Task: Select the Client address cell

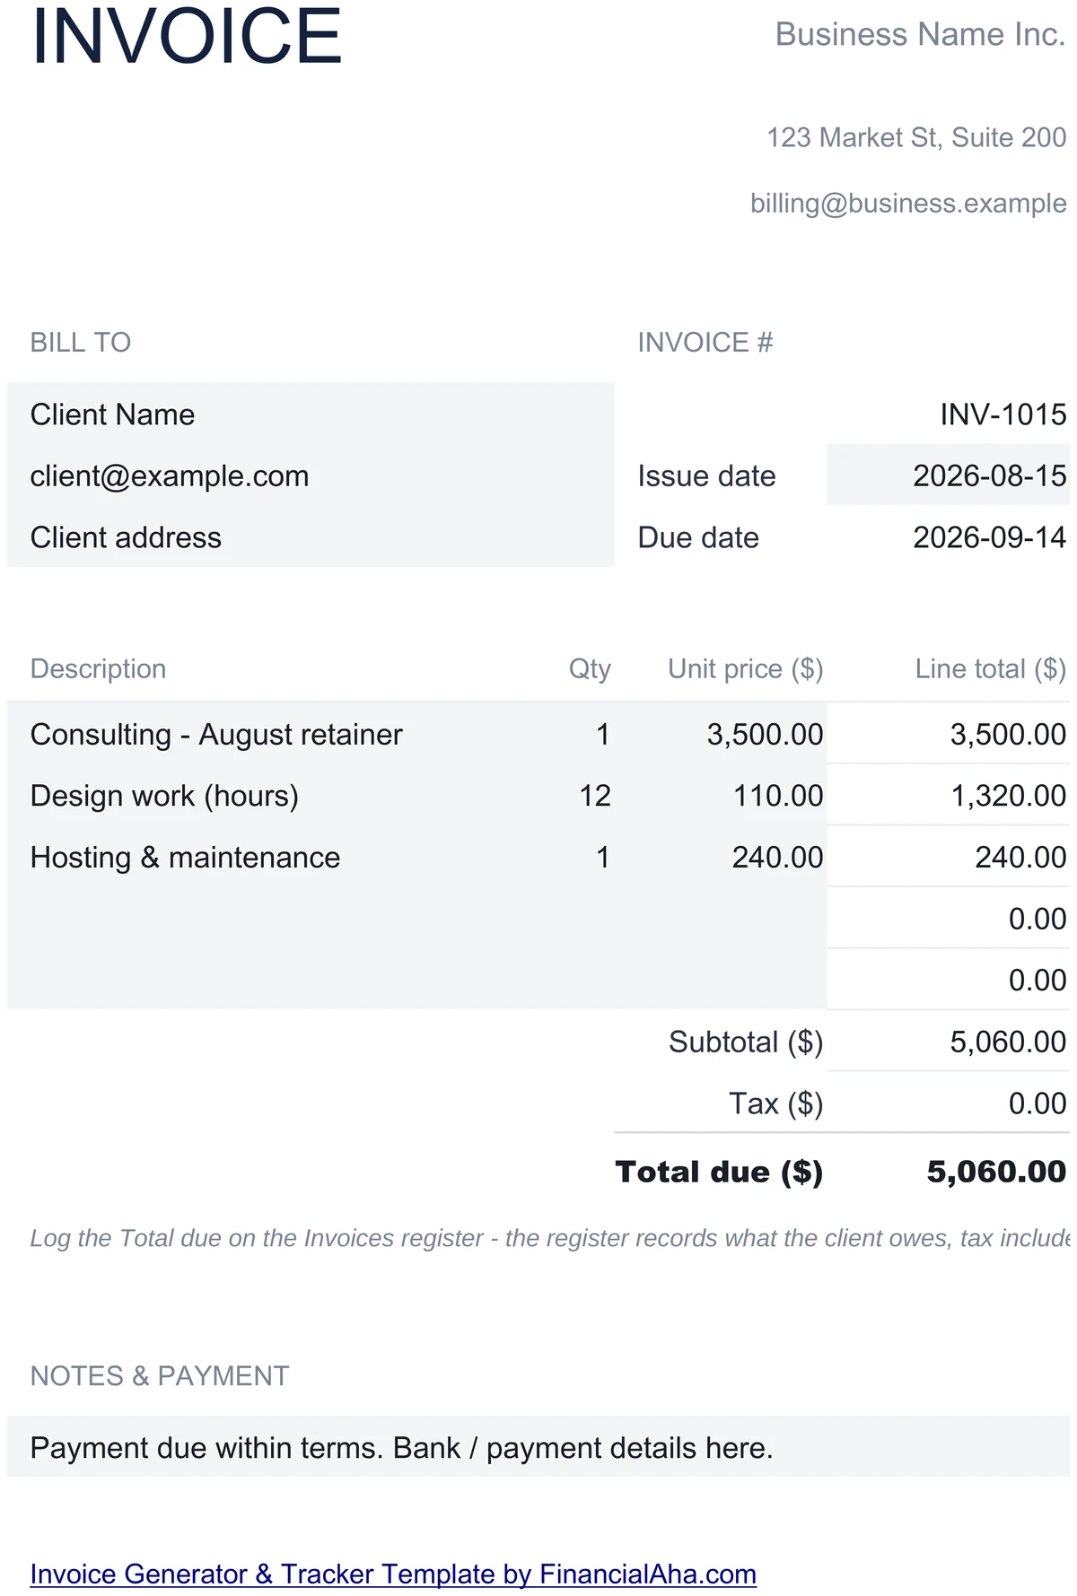Action: point(311,536)
